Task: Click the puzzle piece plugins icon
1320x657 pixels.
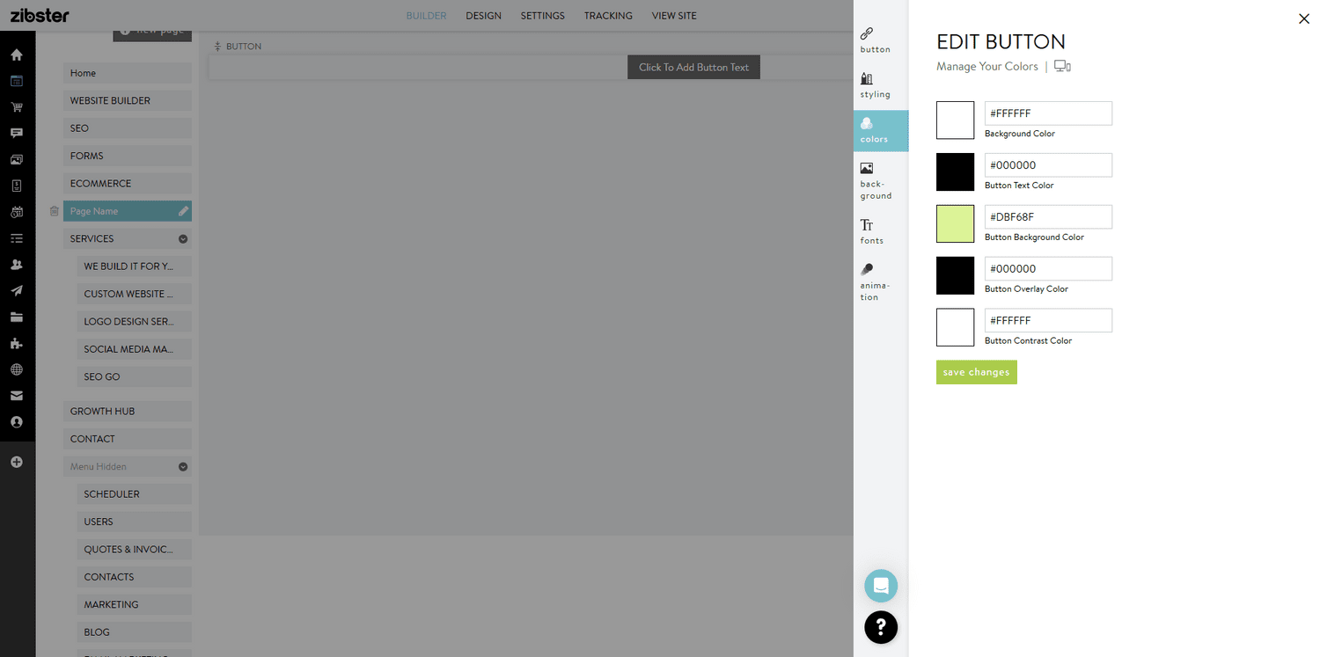Action: pyautogui.click(x=16, y=343)
